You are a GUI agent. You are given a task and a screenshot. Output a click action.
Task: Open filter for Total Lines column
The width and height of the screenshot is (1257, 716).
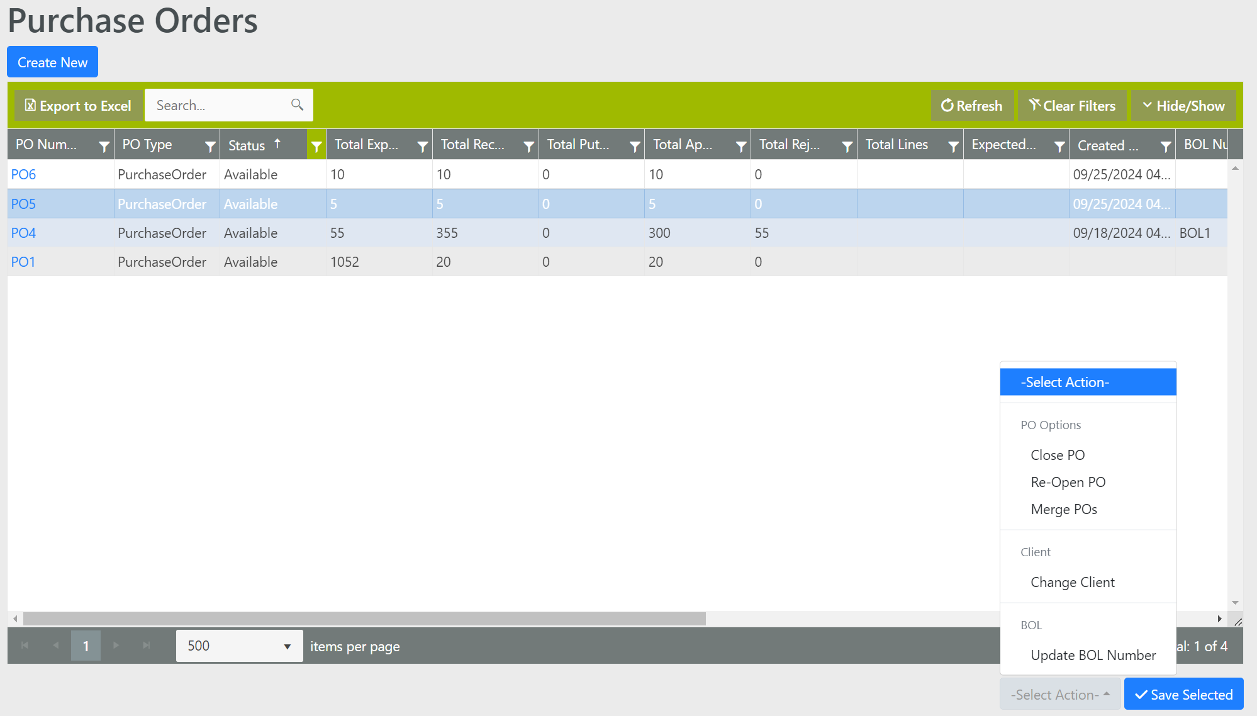pyautogui.click(x=953, y=146)
